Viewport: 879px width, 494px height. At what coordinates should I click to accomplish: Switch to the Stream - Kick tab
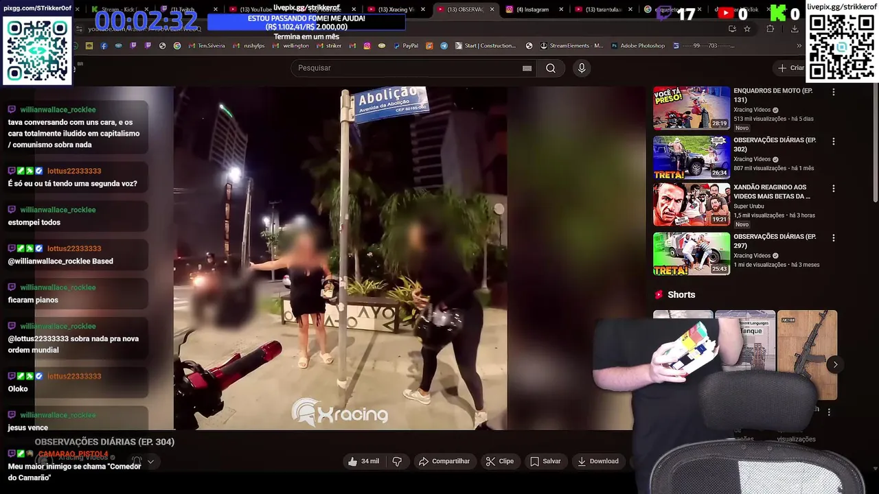tap(120, 10)
